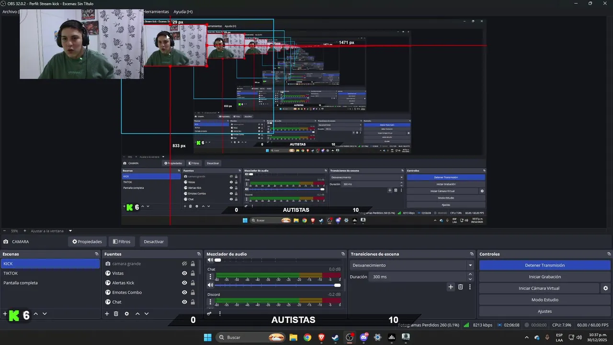The image size is (613, 345).
Task: Open mixer options menu beside link icon
Action: (220, 314)
